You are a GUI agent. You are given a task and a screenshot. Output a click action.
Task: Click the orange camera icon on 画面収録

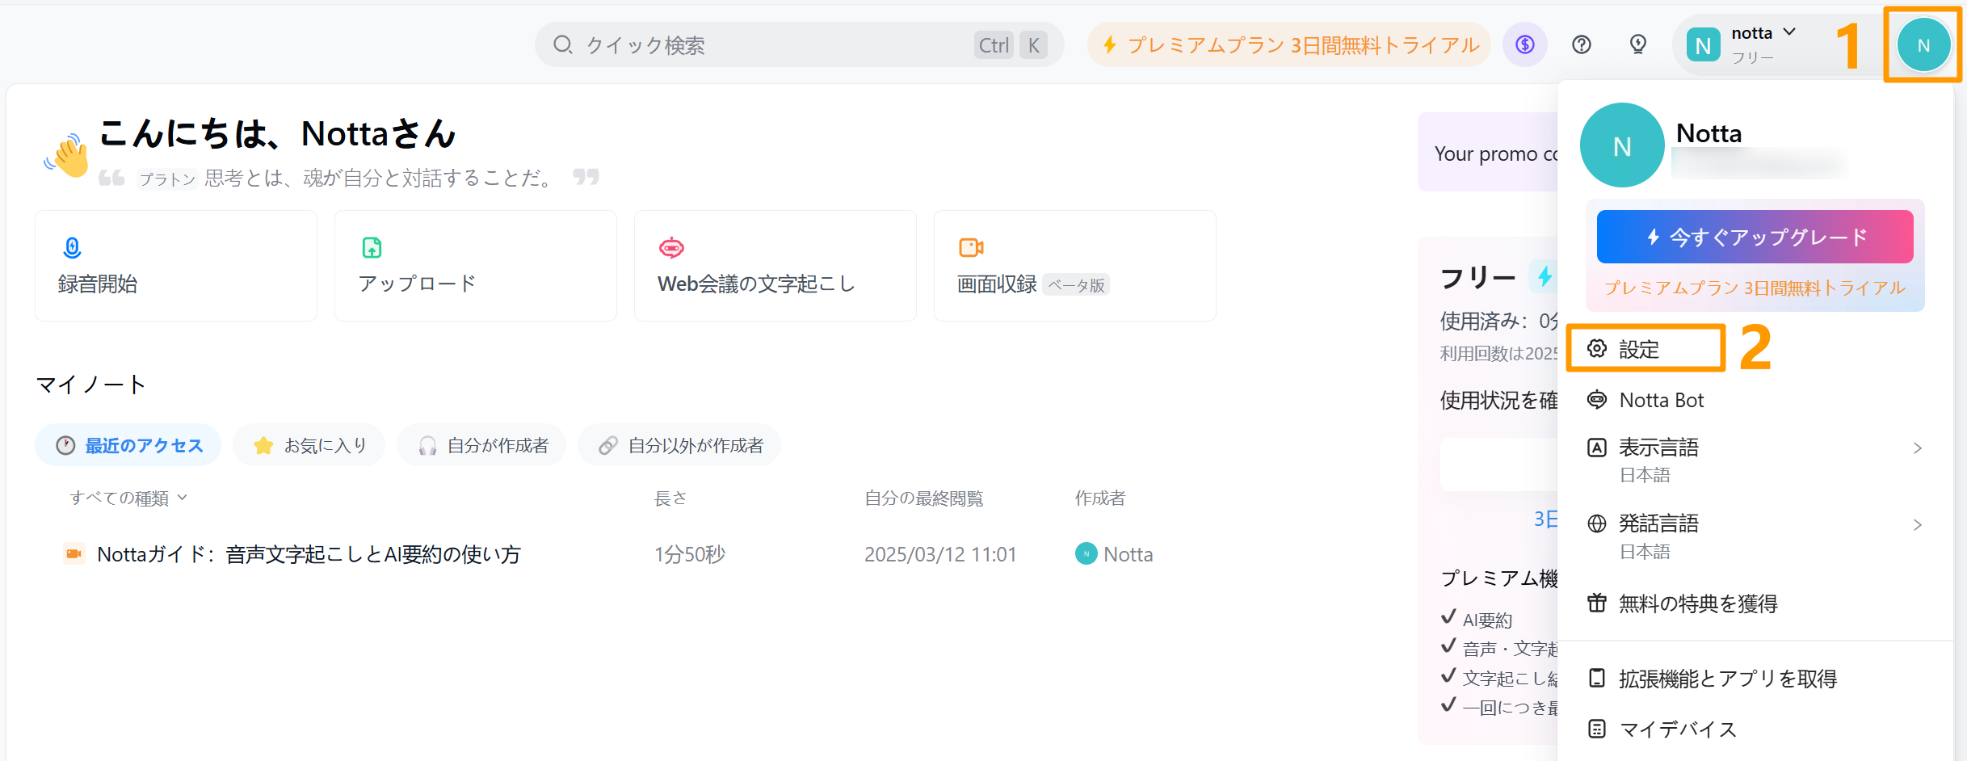coord(971,247)
